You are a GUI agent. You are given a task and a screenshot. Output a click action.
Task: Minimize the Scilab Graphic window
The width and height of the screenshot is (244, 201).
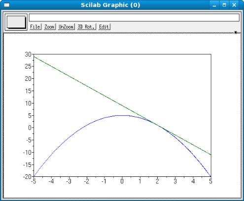click(x=214, y=5)
